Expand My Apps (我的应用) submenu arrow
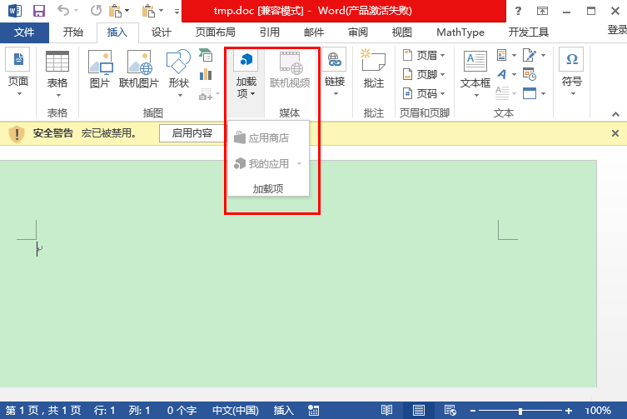627x419 pixels. point(300,163)
